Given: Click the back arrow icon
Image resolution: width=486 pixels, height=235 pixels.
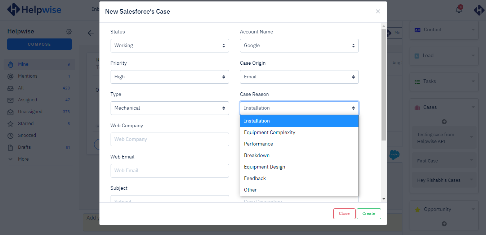Looking at the screenshot, I should [x=91, y=33].
